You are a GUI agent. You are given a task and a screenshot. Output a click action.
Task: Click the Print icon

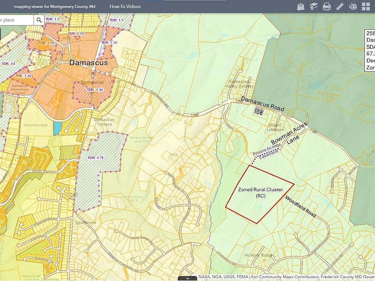(327, 7)
